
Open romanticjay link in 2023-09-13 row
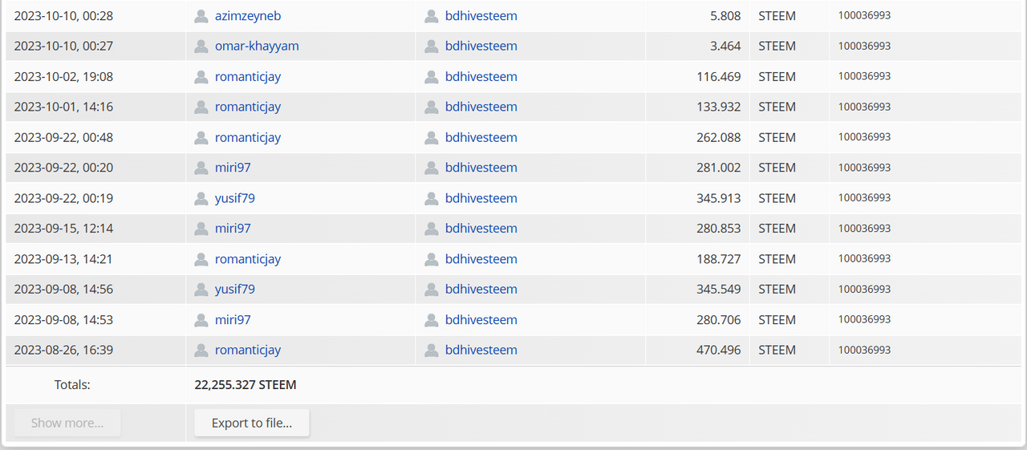(248, 259)
